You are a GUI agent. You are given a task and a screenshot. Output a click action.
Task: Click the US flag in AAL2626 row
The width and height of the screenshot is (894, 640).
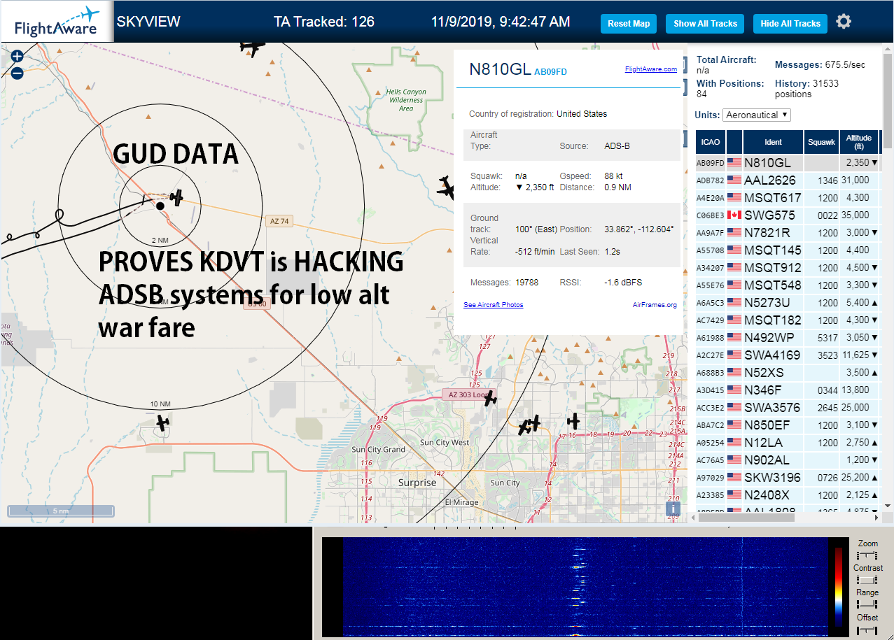(734, 180)
